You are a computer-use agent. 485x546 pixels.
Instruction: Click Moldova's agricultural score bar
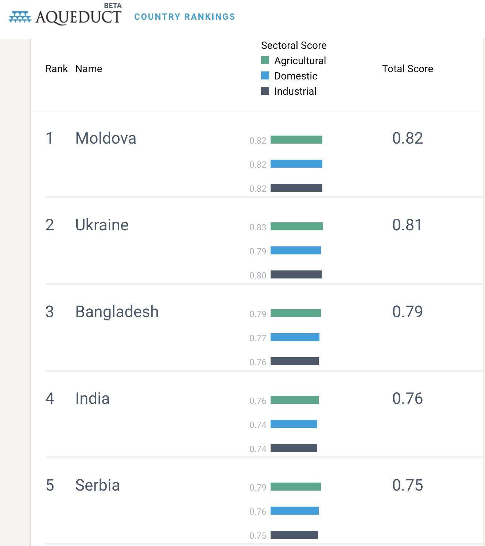tap(296, 140)
